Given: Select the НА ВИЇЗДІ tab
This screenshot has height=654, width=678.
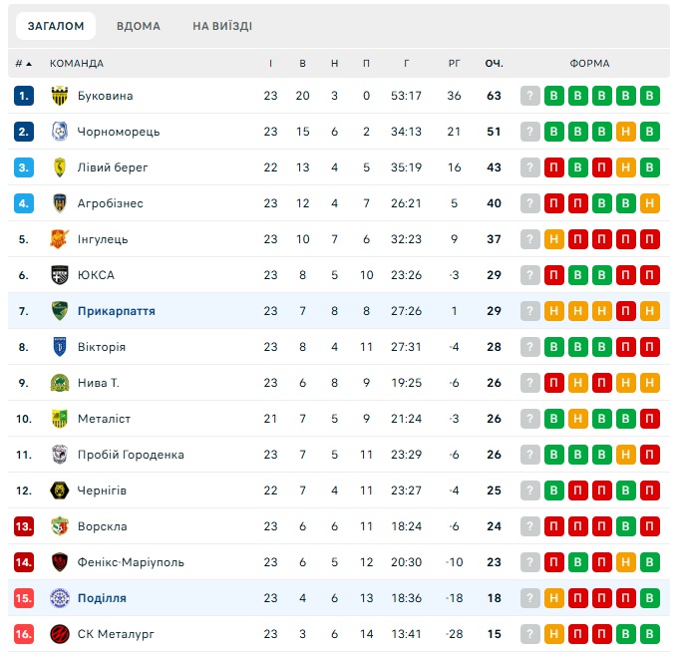Looking at the screenshot, I should tap(222, 26).
